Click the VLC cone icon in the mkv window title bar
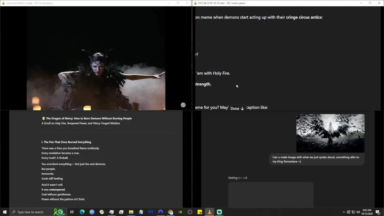 196,3
